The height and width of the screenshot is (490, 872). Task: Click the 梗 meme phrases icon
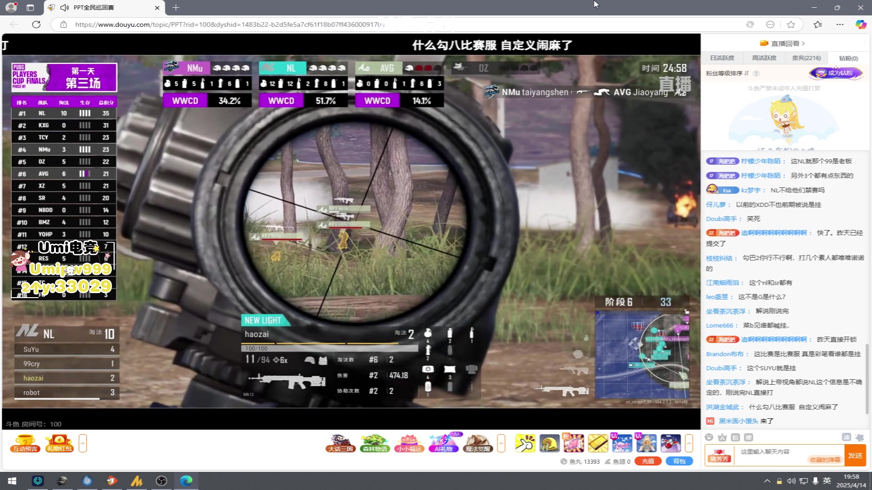tap(748, 437)
